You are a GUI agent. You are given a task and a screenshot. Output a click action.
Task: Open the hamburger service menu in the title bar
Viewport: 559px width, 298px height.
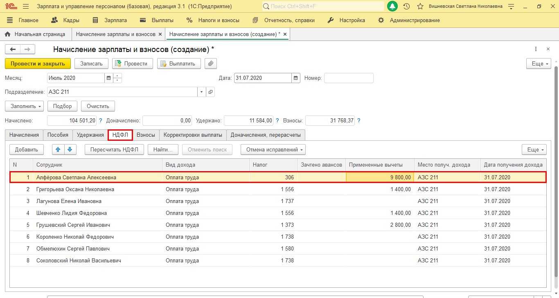(x=26, y=7)
